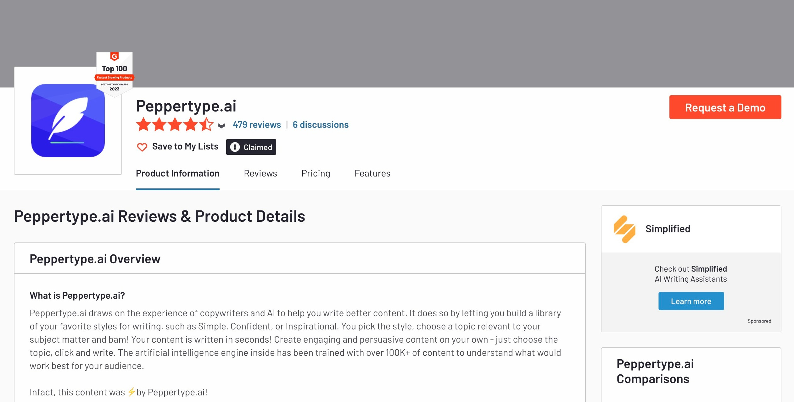Select the Features tab
This screenshot has height=402, width=794.
(372, 173)
